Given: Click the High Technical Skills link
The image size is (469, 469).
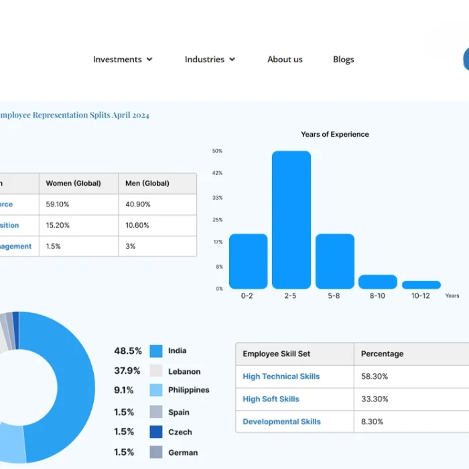Looking at the screenshot, I should (x=281, y=377).
